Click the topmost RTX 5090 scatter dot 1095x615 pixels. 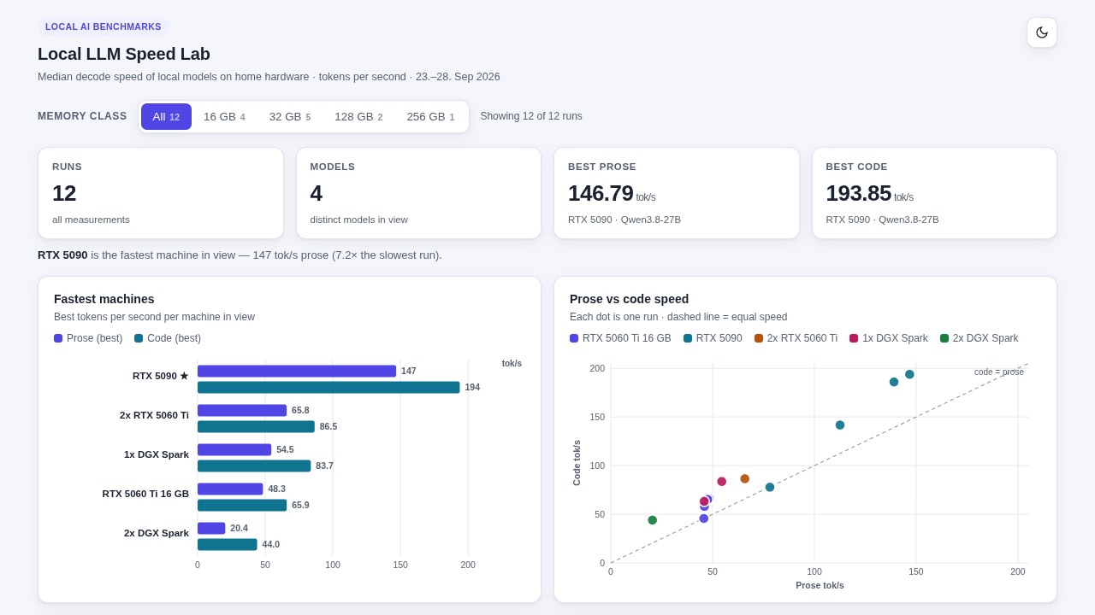pyautogui.click(x=909, y=374)
